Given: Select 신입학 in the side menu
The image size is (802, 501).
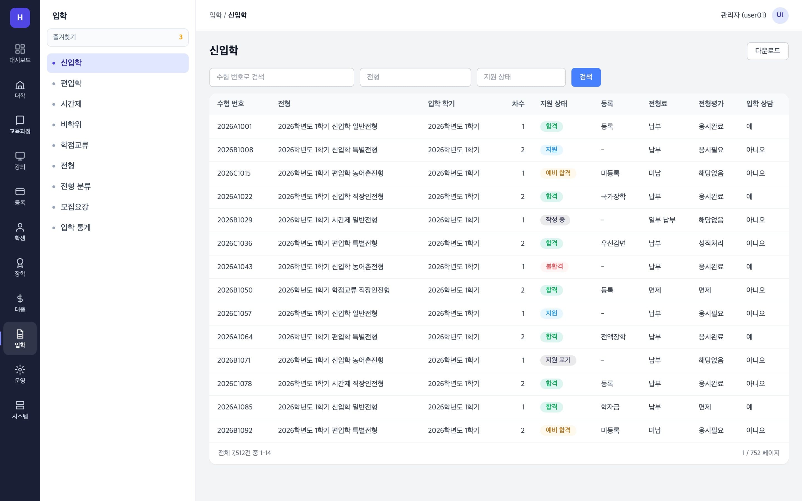Looking at the screenshot, I should 118,63.
